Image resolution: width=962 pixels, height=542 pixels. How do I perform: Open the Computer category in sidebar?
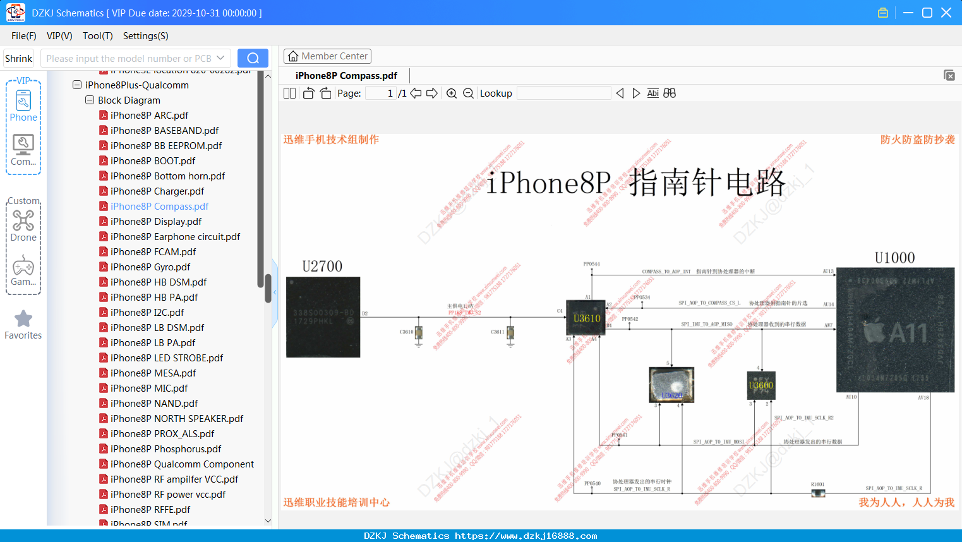point(23,150)
